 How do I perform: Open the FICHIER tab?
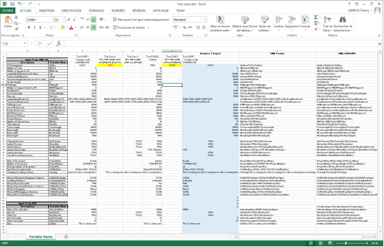click(8, 10)
